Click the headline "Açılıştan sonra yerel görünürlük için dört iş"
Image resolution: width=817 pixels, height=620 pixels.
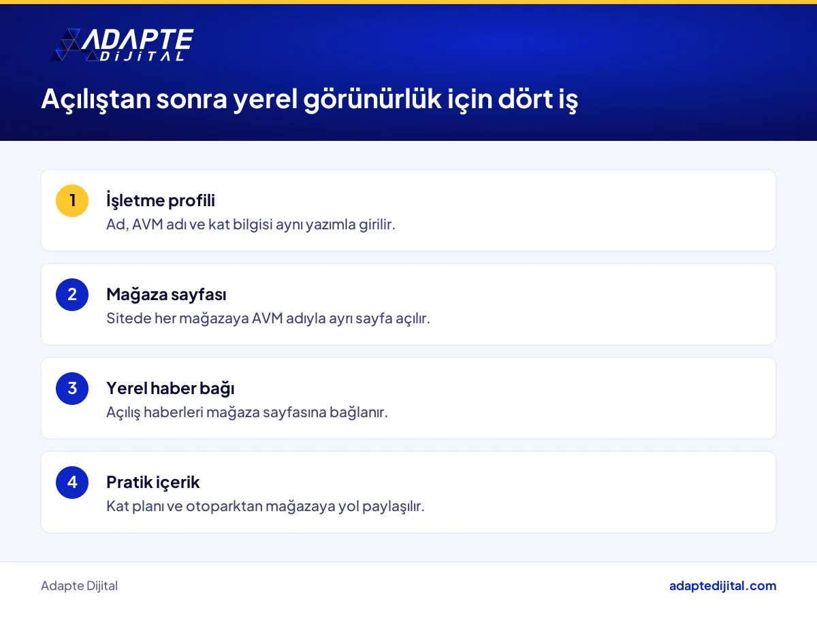click(x=310, y=99)
